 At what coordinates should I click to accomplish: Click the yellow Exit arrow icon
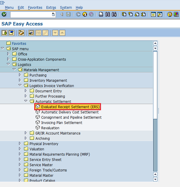[85, 14]
